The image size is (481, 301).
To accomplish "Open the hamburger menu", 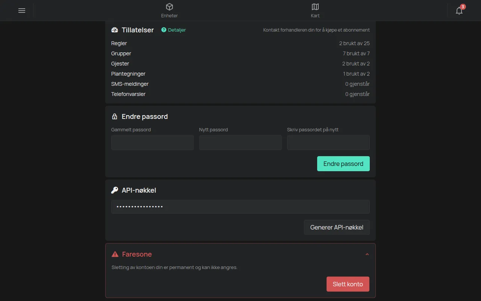I will pyautogui.click(x=22, y=11).
